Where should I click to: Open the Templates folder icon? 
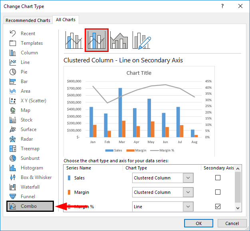pos(13,43)
